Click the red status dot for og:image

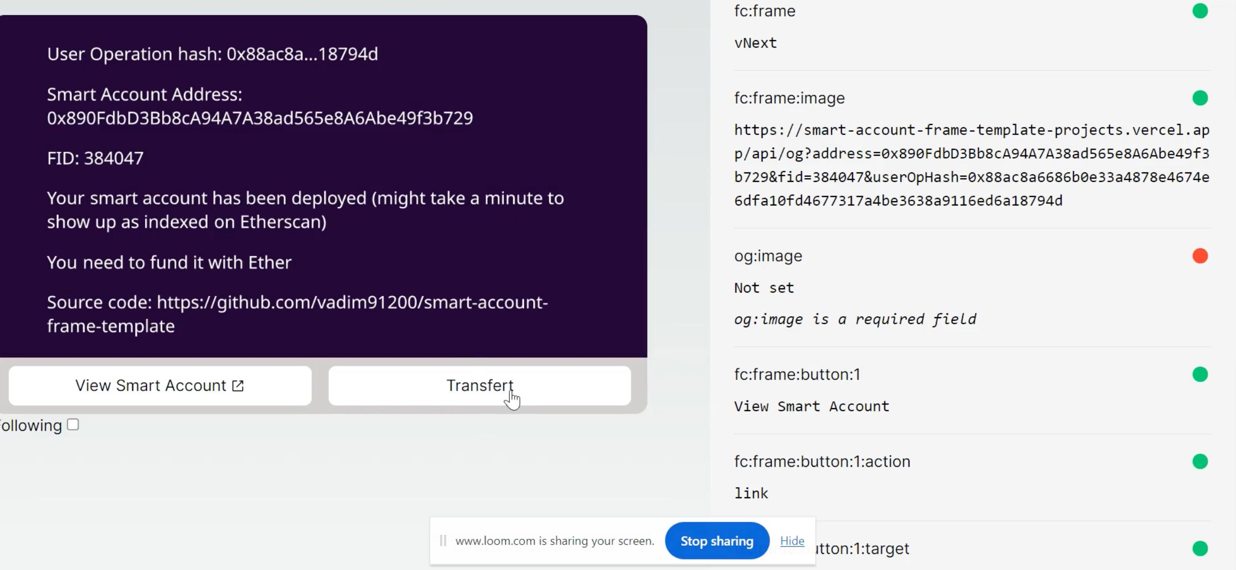[1200, 256]
